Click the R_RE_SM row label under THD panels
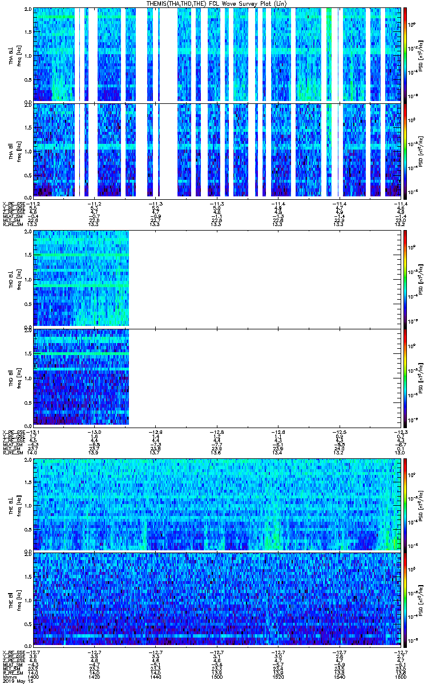 click(13, 453)
